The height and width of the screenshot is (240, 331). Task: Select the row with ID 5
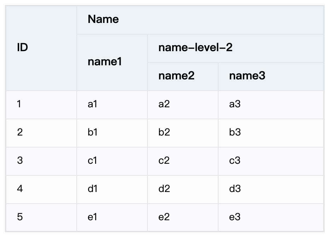tap(20, 217)
